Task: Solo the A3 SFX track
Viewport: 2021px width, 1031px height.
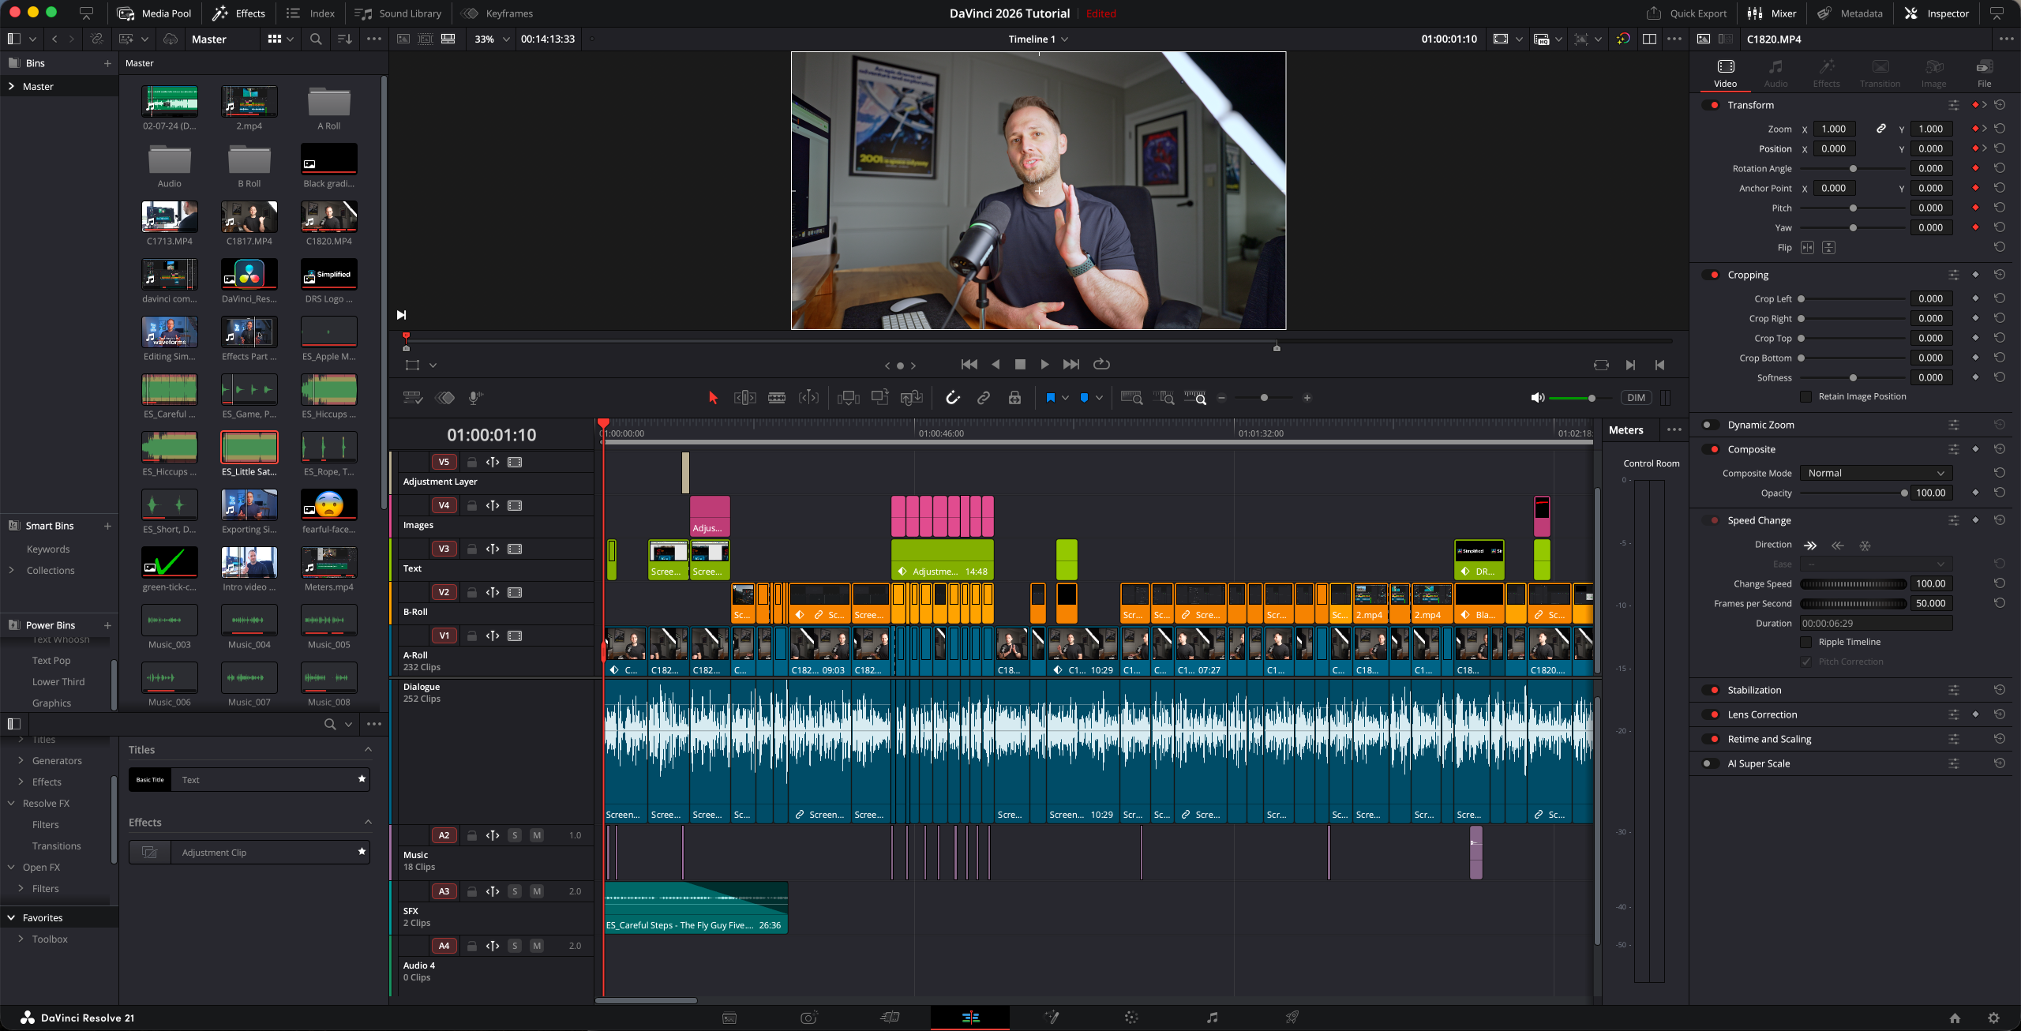Action: click(x=515, y=891)
